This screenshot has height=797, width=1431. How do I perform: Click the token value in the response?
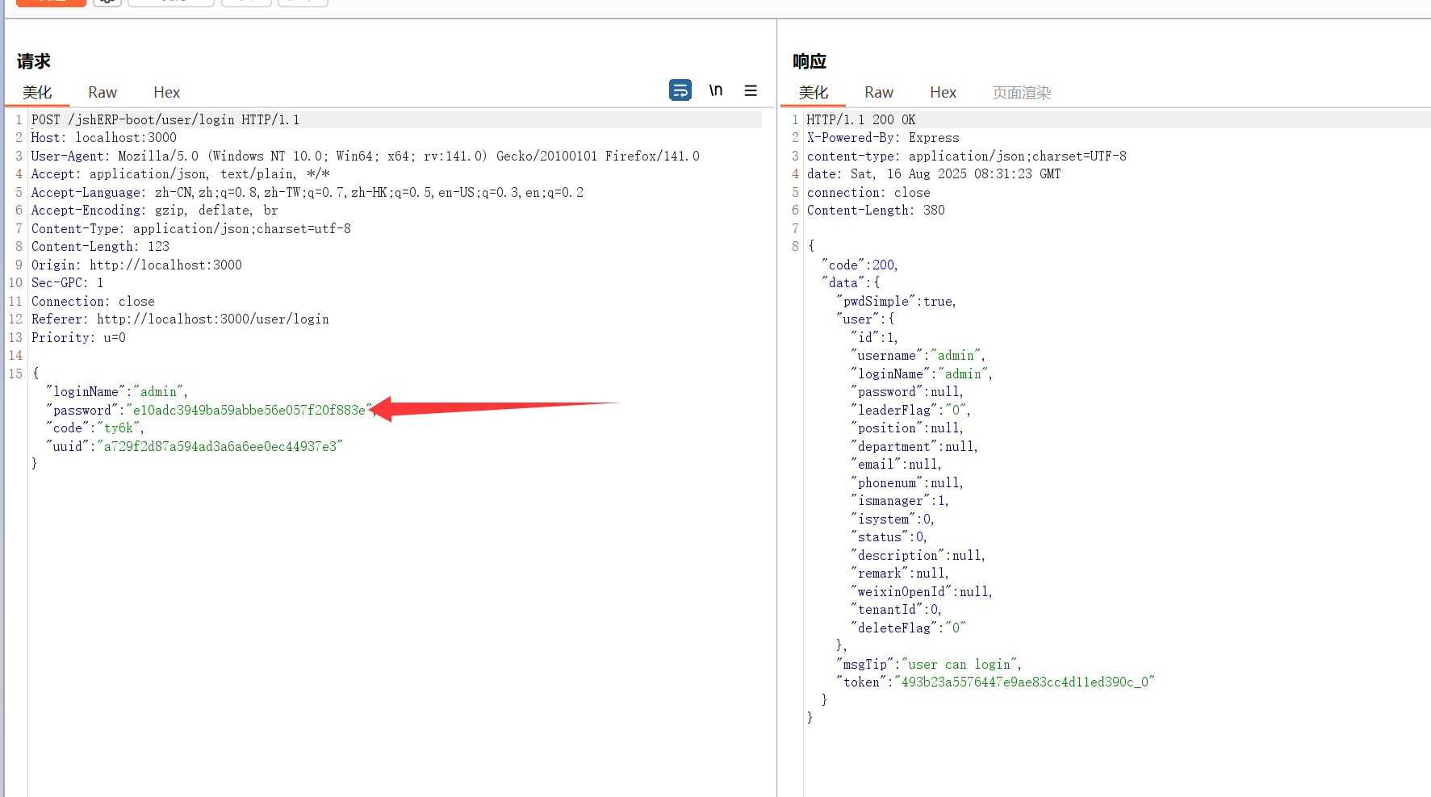(1023, 682)
